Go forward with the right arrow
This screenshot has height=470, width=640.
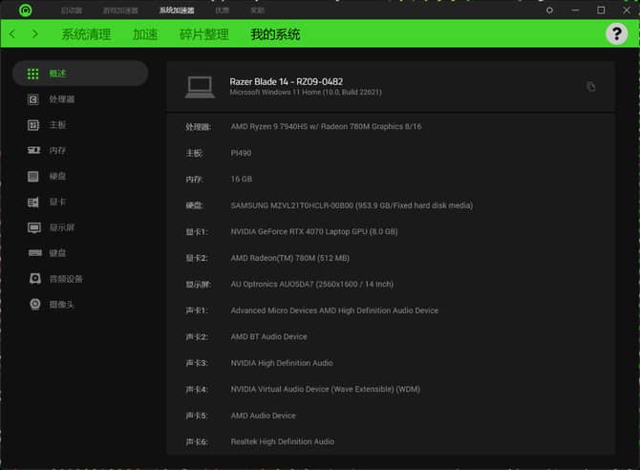coord(35,33)
